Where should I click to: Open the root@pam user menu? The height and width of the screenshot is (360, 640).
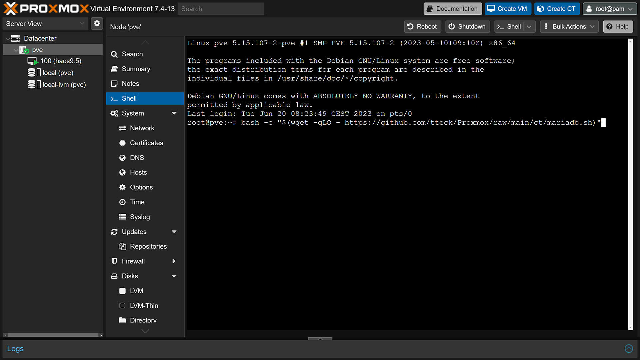610,9
